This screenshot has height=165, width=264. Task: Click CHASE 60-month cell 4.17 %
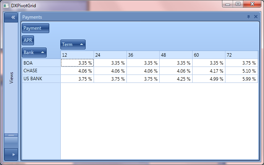tap(209, 71)
